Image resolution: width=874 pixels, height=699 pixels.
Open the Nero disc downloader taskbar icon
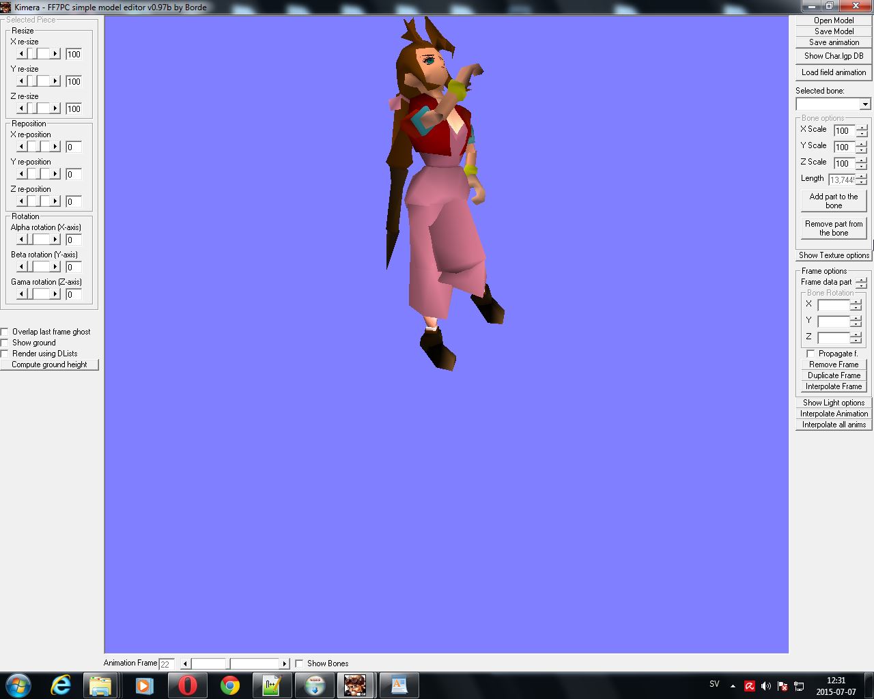tap(314, 685)
